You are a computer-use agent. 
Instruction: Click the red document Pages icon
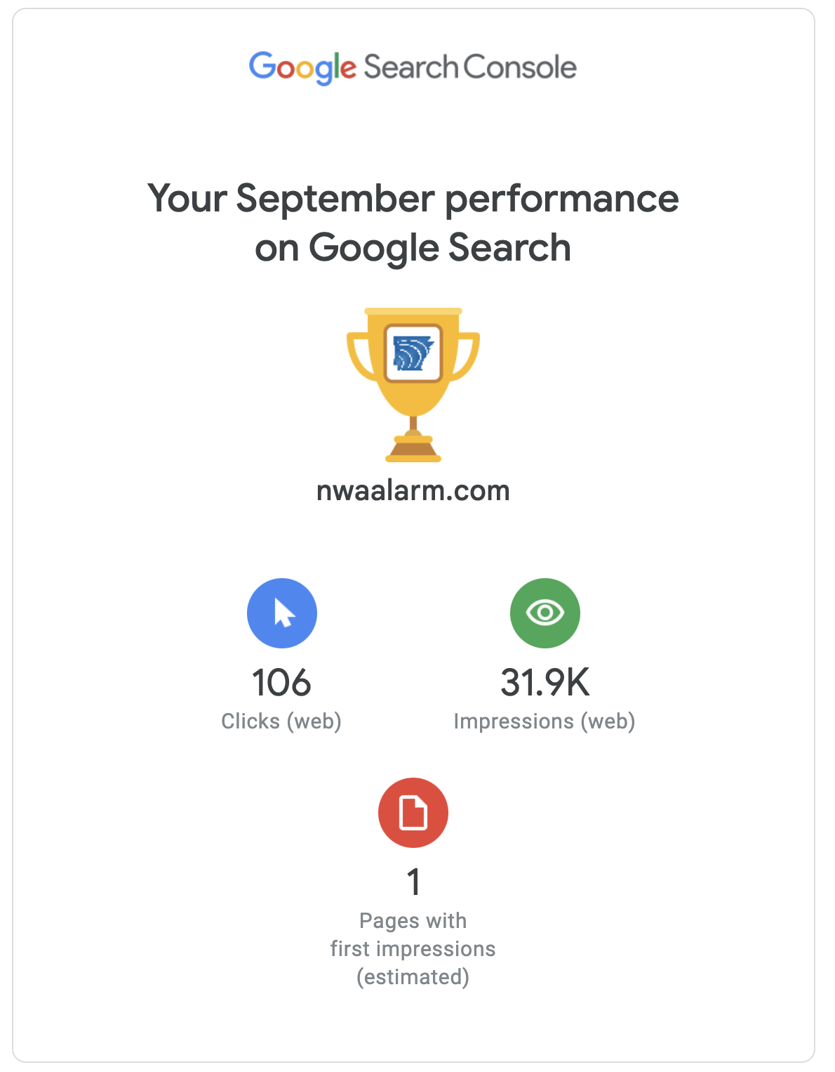pos(413,812)
